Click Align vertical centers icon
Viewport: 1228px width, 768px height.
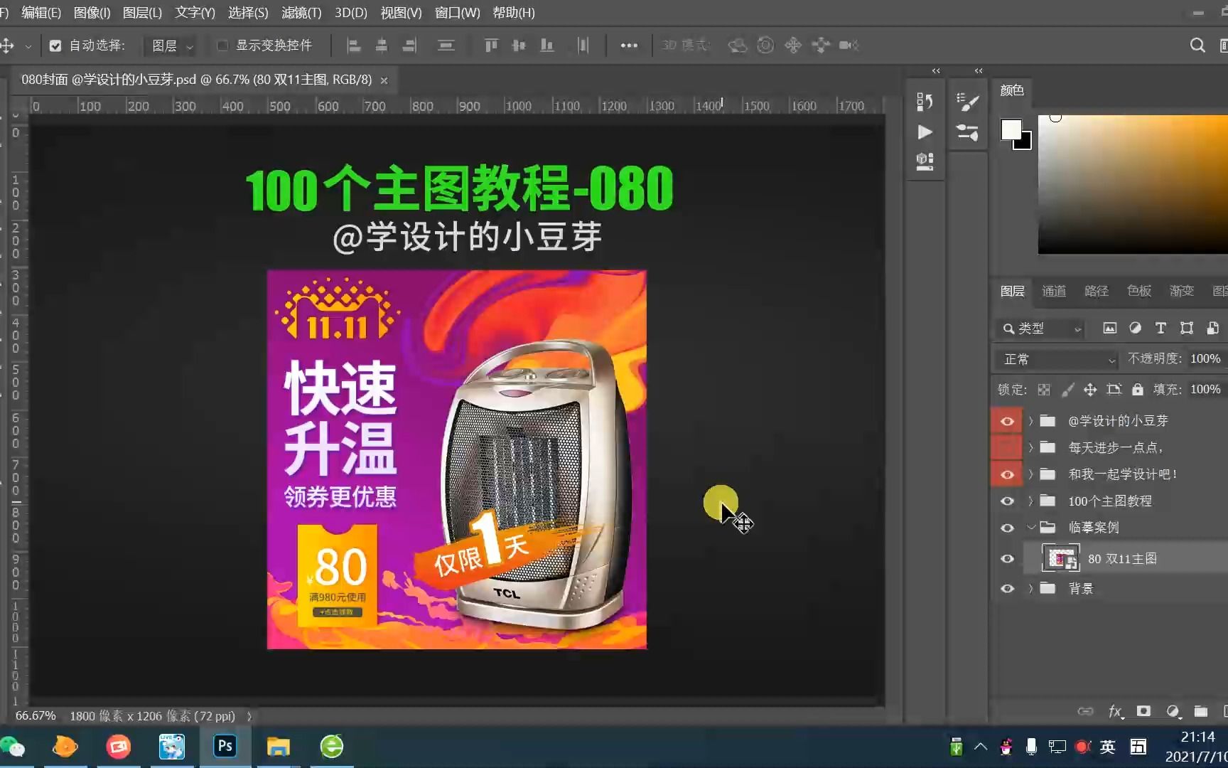coord(519,46)
